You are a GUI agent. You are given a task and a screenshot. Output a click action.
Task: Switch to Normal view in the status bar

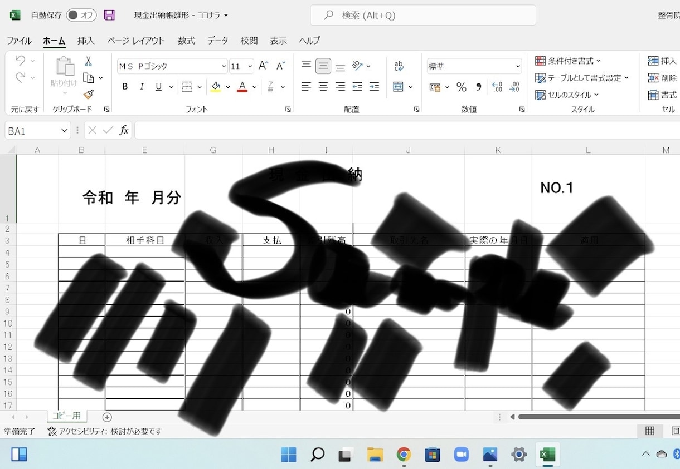[650, 431]
